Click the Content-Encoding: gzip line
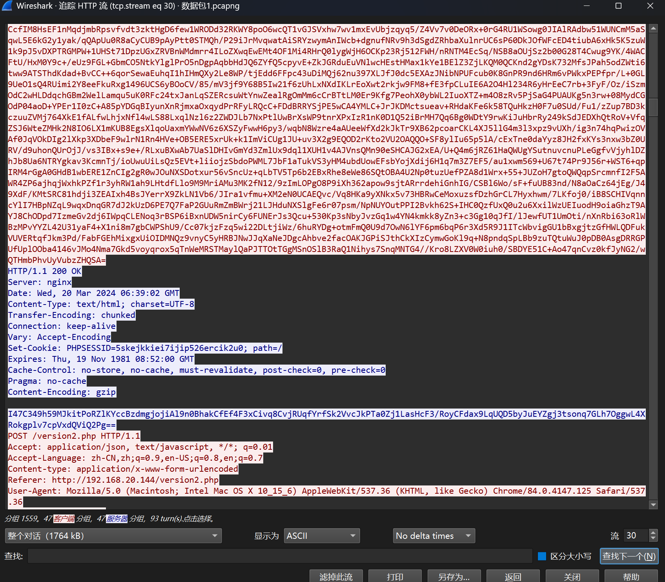665x582 pixels. pos(62,392)
